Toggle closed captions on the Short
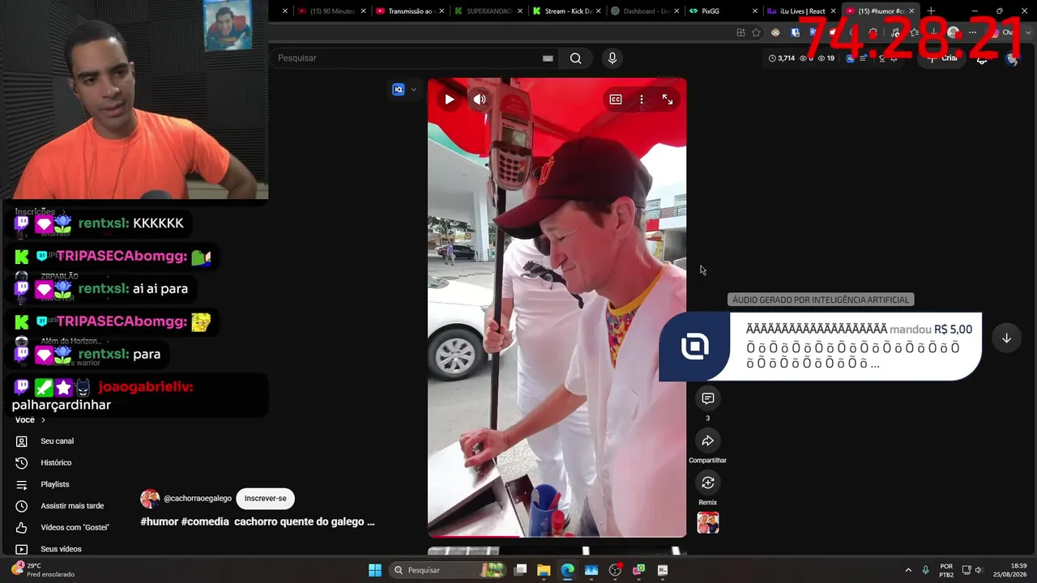Viewport: 1037px width, 583px height. tap(616, 100)
